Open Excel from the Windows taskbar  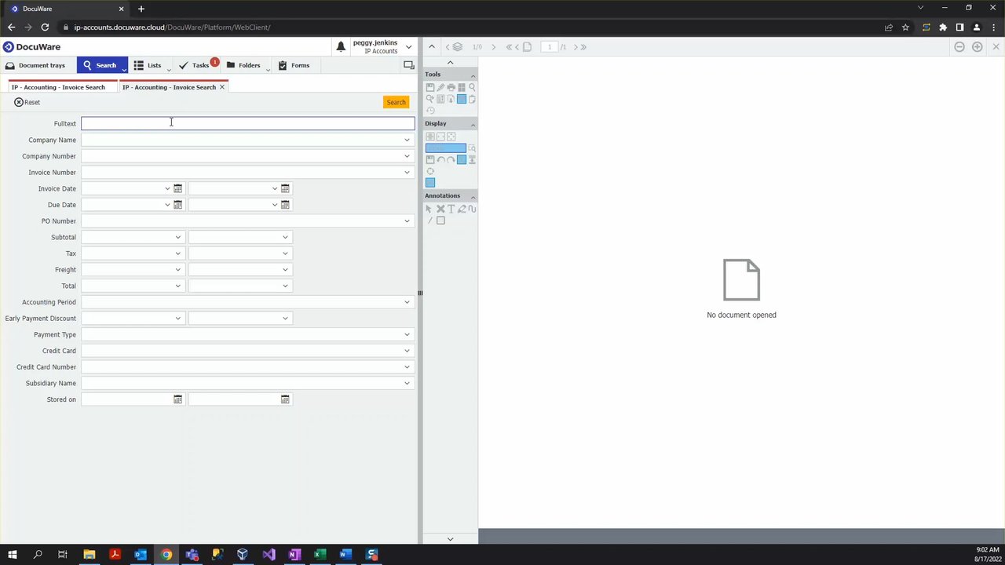(320, 555)
